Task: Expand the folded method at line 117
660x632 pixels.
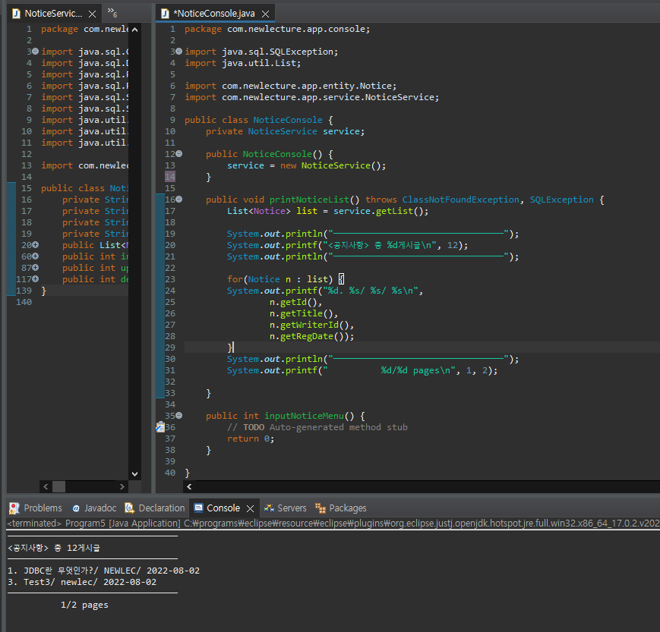Action: 35,279
